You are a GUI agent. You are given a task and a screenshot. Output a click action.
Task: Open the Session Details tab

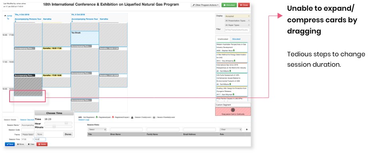tap(10, 119)
